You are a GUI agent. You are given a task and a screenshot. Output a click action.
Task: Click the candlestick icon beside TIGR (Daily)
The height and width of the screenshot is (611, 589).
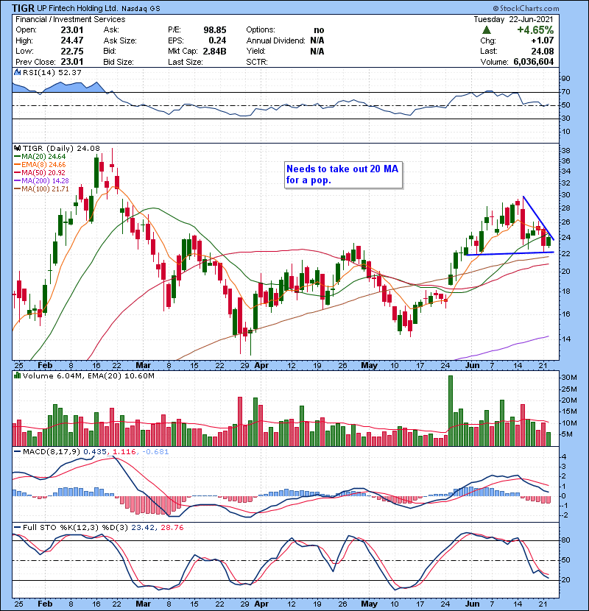coord(17,148)
